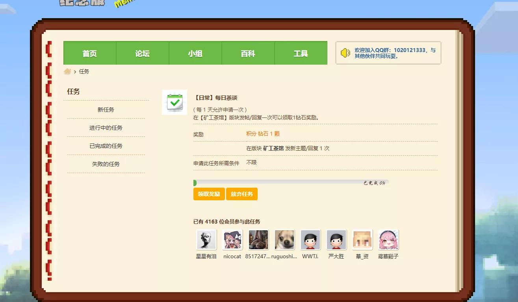
Task: Switch to the 小组 groups tab
Action: 195,54
